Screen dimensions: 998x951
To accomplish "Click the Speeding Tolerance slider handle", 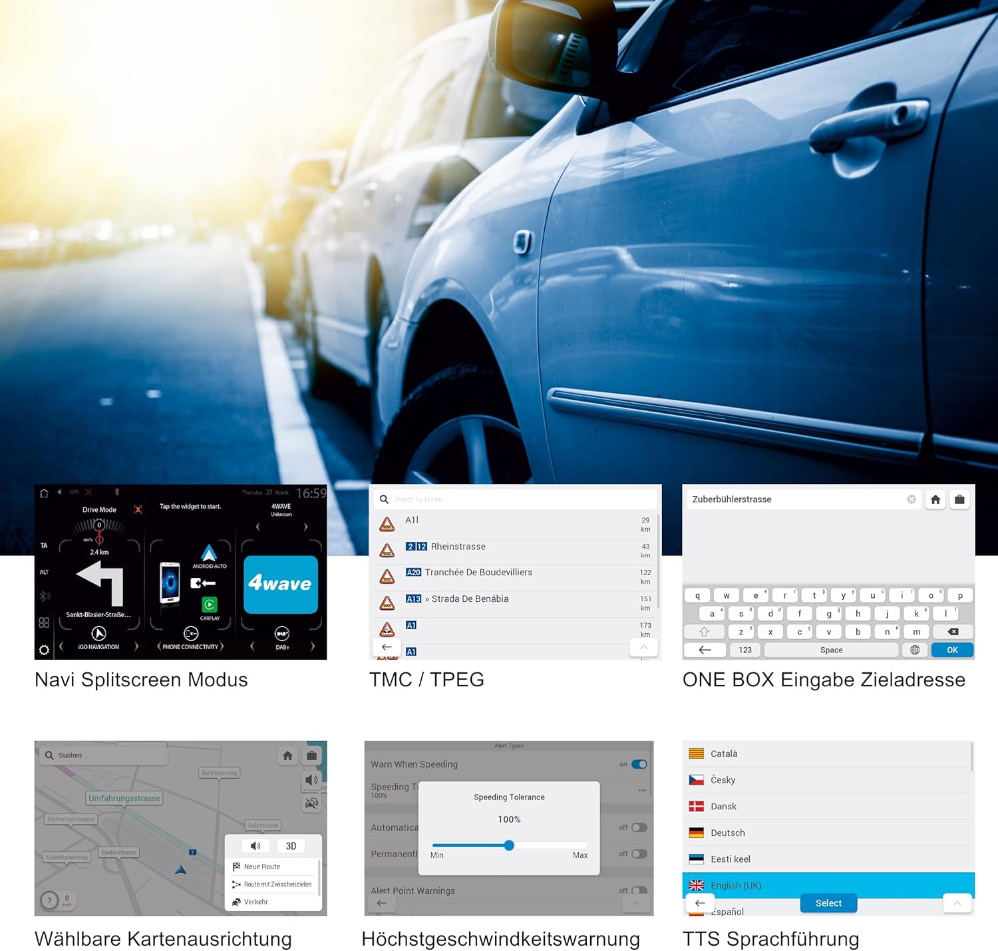I will [509, 845].
